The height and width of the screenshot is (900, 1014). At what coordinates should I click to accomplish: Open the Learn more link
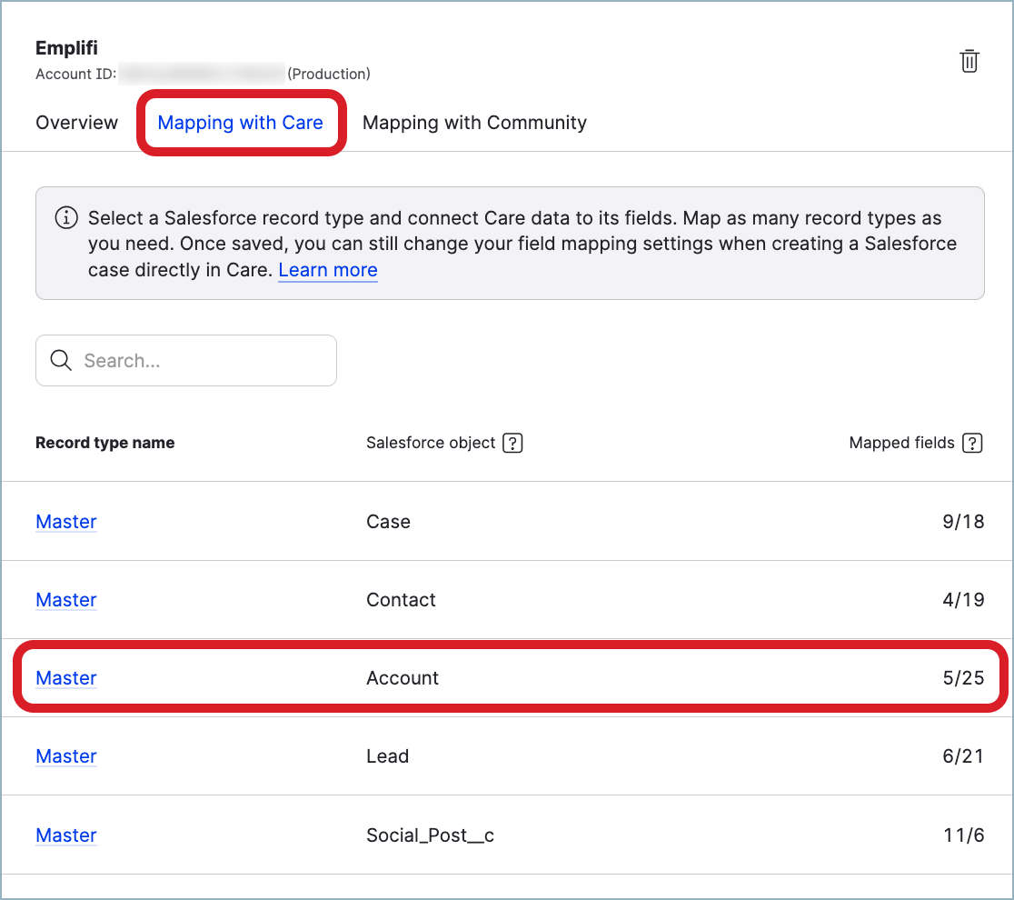pos(327,270)
